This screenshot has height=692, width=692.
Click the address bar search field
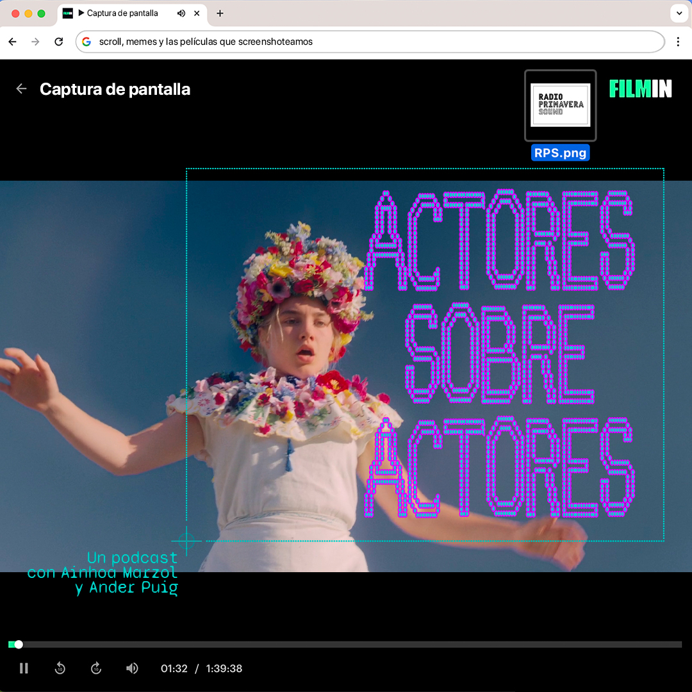[x=370, y=42]
